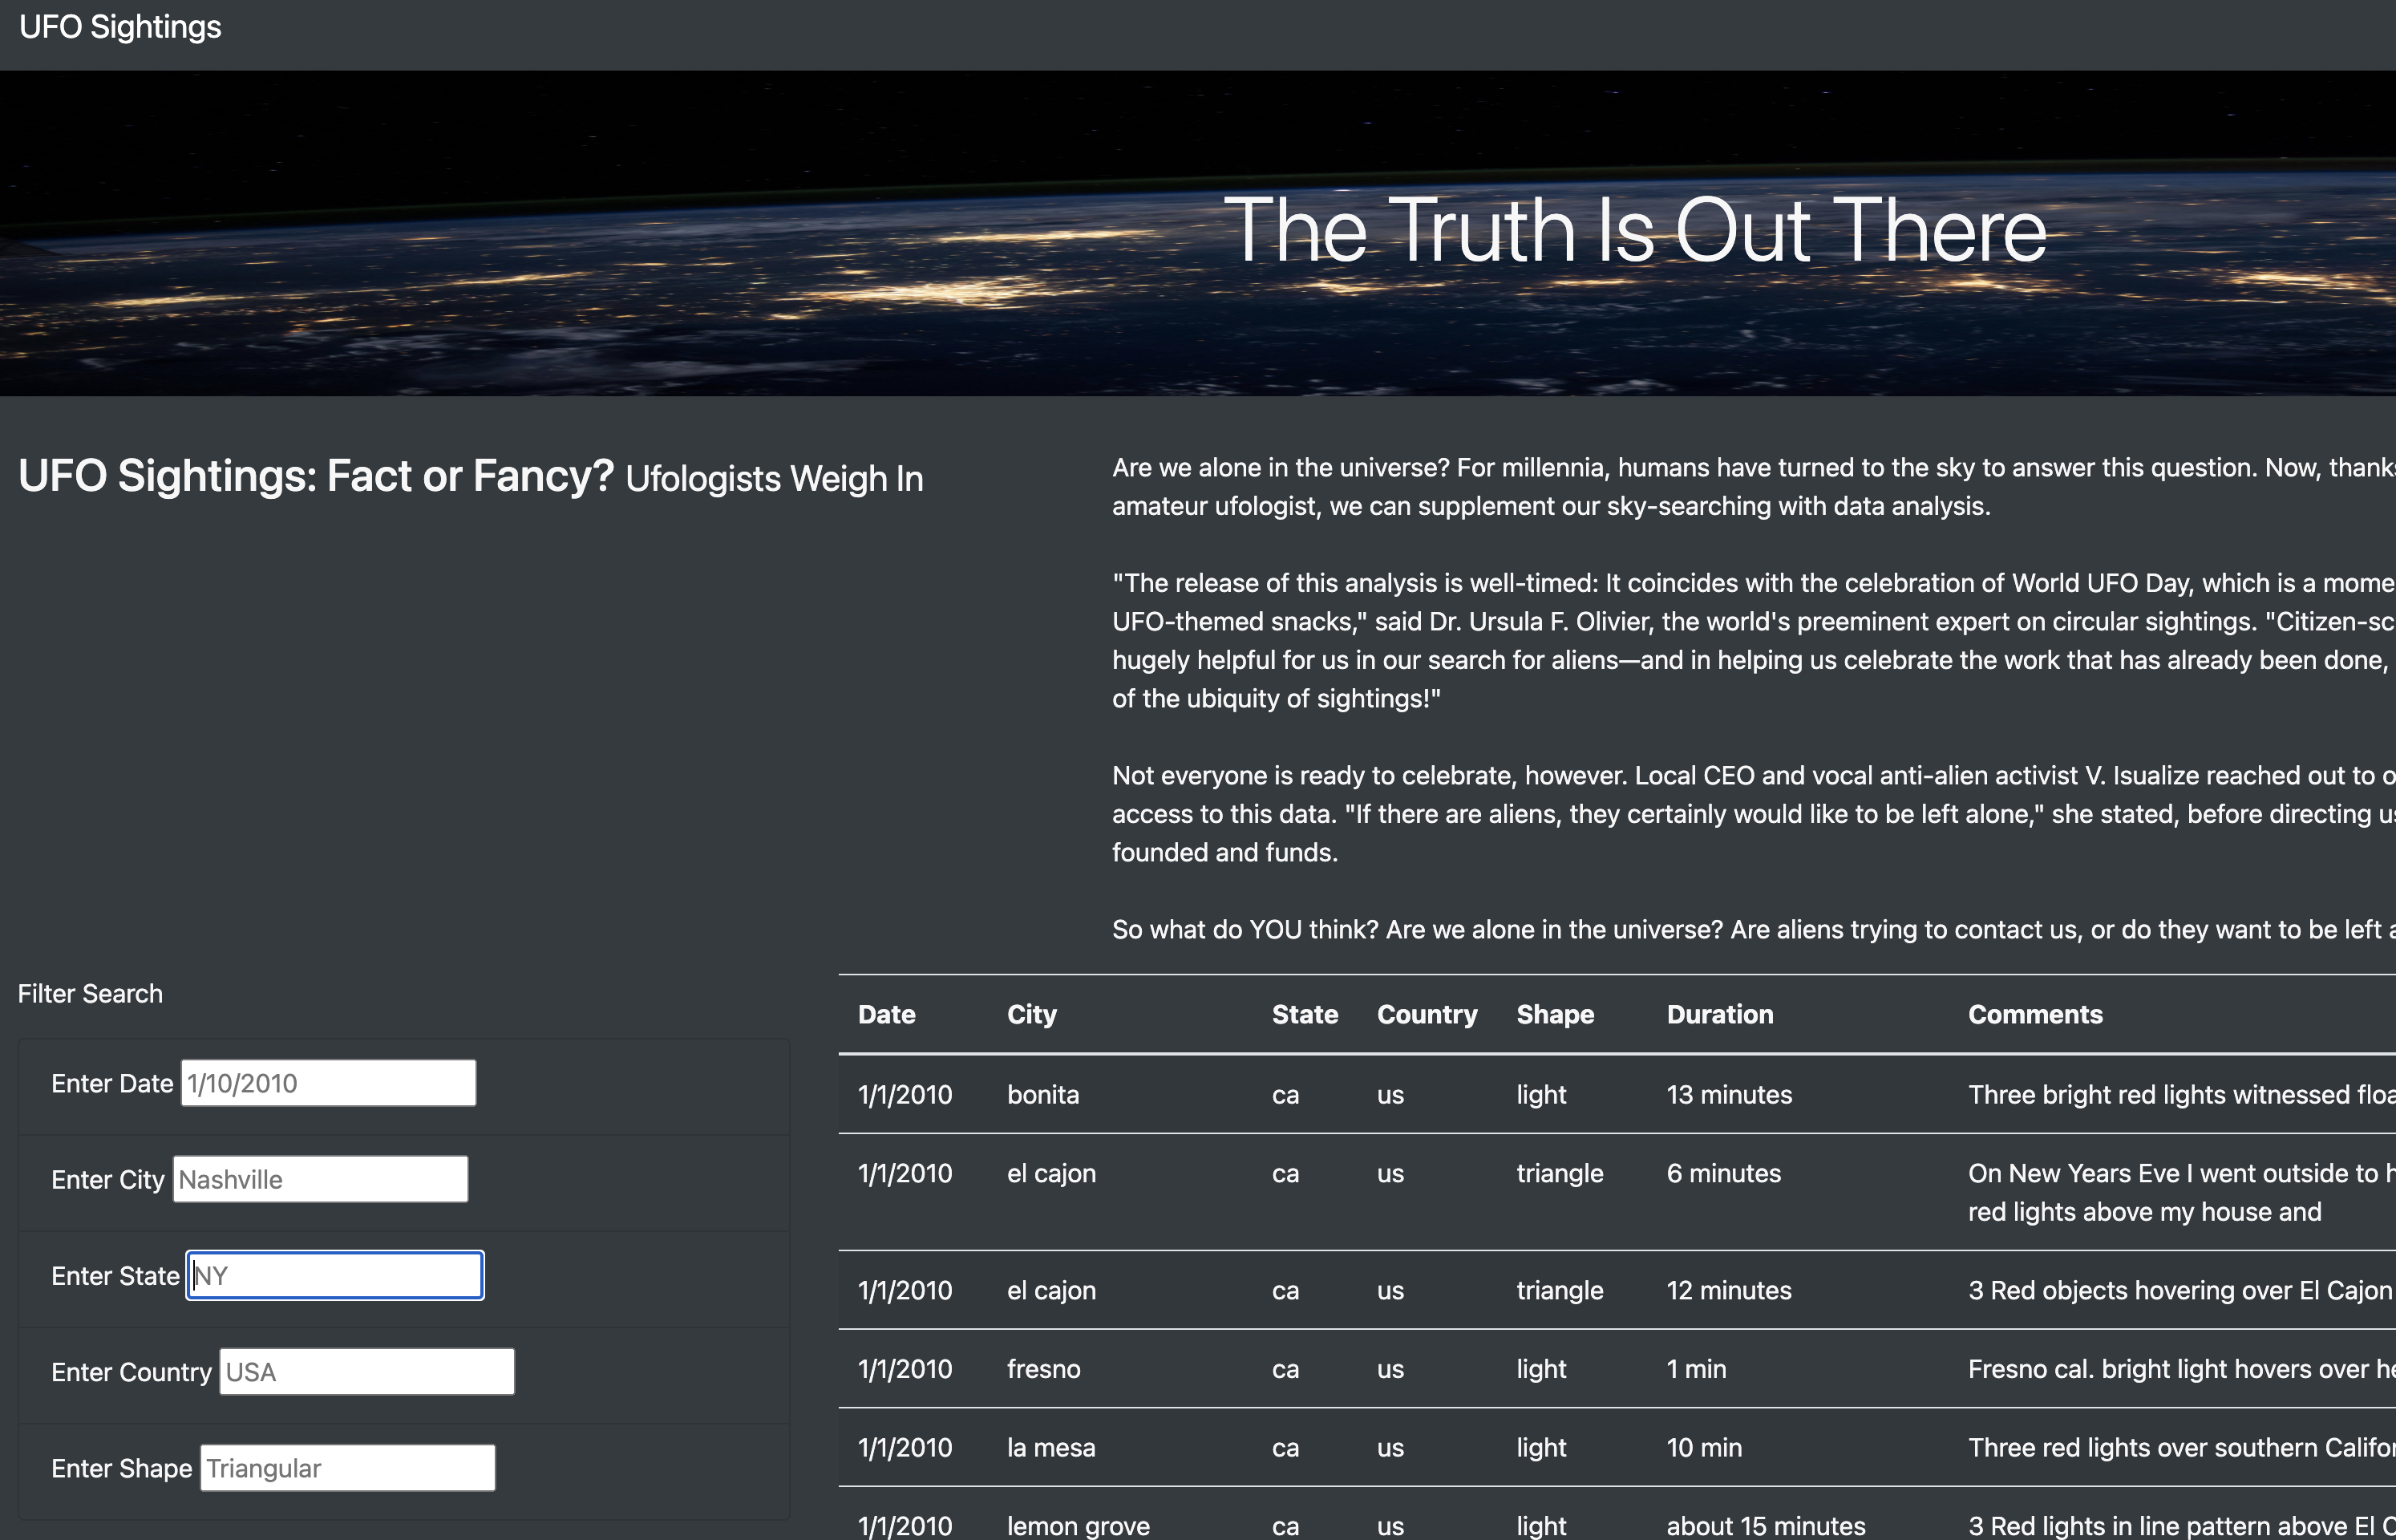Click the Enter Country input field
The height and width of the screenshot is (1540, 2396).
coord(366,1371)
